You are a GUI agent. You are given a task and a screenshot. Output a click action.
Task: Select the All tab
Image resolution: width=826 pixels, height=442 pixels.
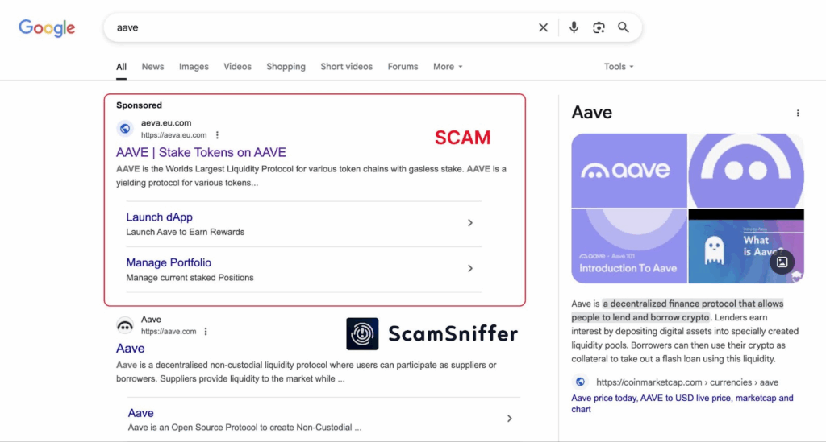coord(121,67)
